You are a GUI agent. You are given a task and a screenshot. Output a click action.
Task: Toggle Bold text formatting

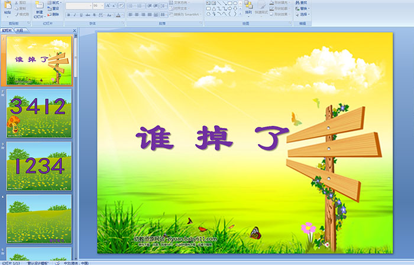[68, 15]
